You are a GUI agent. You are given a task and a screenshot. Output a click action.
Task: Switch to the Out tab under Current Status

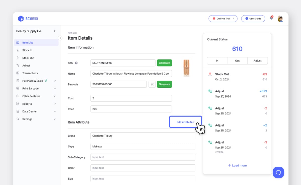(237, 60)
